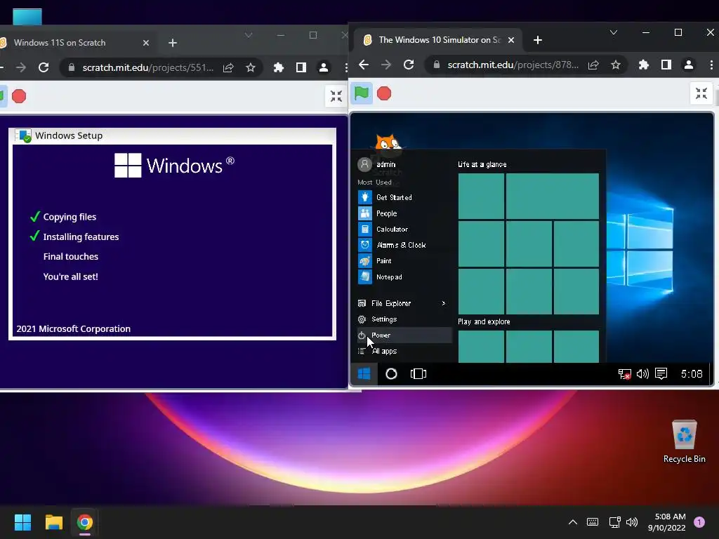This screenshot has height=539, width=719.
Task: Open File Explorer from the host taskbar
Action: [x=53, y=522]
